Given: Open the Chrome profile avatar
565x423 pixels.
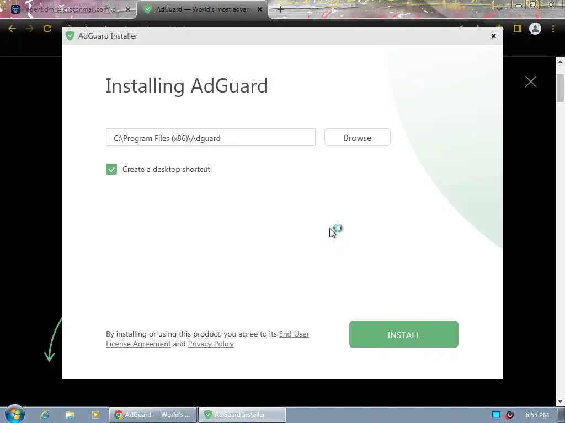Looking at the screenshot, I should 535,29.
